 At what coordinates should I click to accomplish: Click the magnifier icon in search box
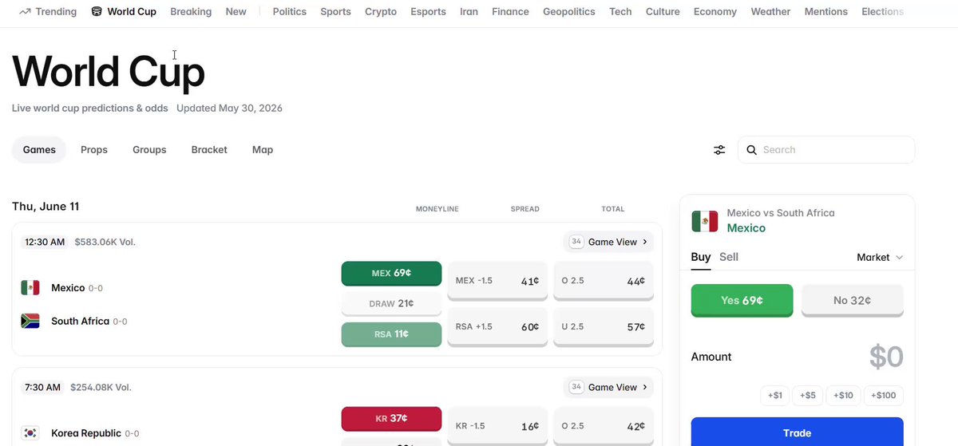pos(751,150)
